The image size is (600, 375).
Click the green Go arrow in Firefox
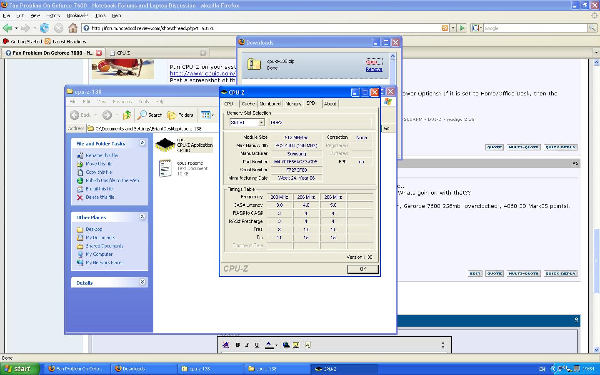coord(462,28)
